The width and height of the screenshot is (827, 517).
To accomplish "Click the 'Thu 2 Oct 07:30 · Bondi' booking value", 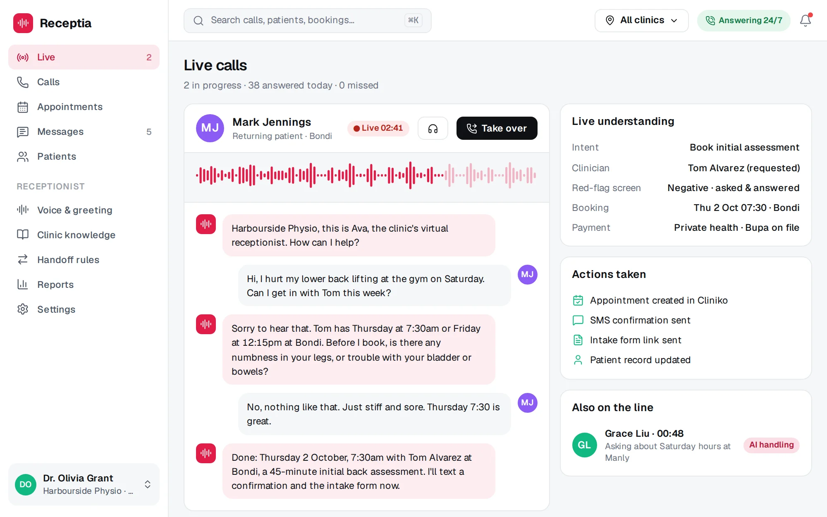I will coord(746,208).
